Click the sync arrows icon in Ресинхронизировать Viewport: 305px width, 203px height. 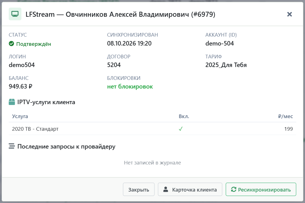pyautogui.click(x=233, y=189)
